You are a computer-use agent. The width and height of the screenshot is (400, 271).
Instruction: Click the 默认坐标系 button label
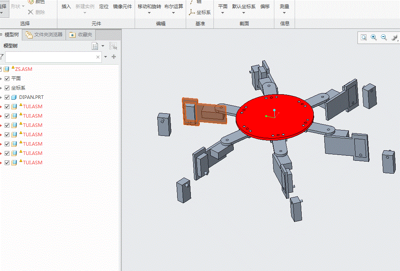tap(244, 6)
